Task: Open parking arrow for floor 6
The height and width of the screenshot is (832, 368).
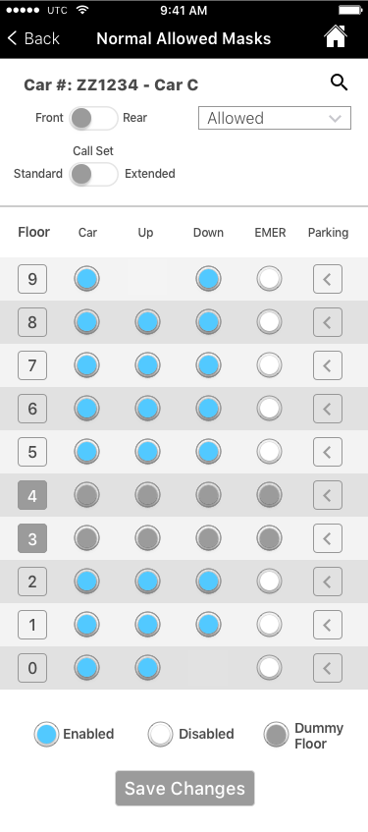Action: (x=328, y=409)
